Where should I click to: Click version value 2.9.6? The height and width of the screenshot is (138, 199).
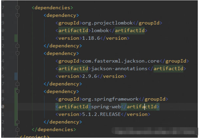[x=90, y=76]
